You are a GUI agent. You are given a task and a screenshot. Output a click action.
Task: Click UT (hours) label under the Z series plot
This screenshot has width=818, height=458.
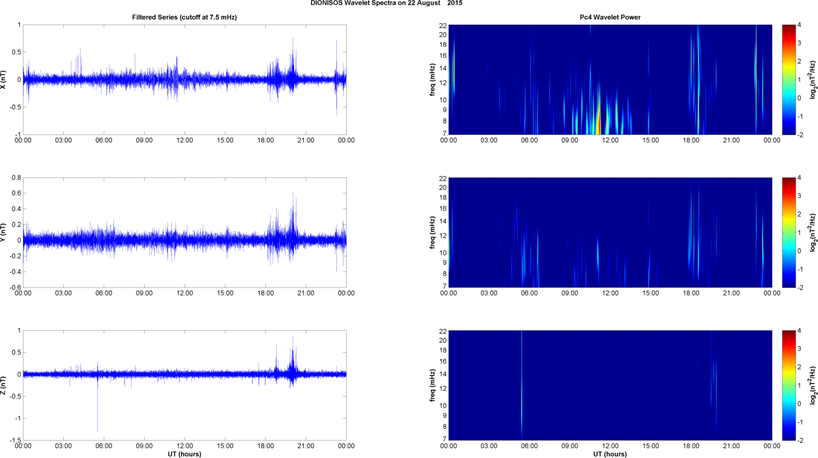(185, 454)
